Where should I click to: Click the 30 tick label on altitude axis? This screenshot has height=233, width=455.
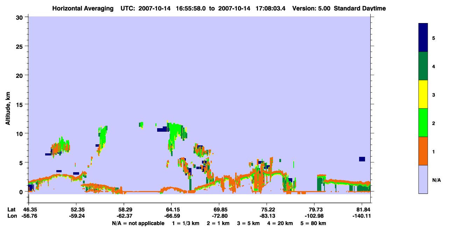20,17
